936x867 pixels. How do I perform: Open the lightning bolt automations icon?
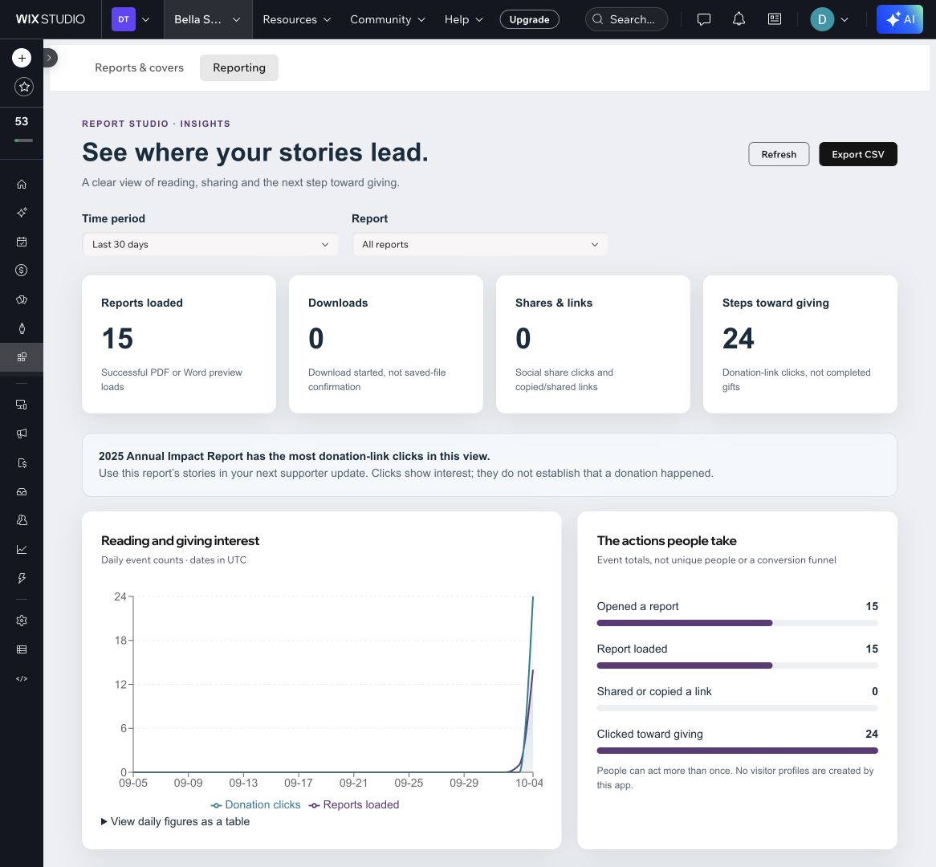click(x=22, y=578)
